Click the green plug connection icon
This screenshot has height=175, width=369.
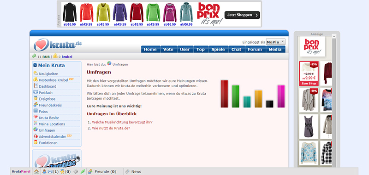[83, 171]
